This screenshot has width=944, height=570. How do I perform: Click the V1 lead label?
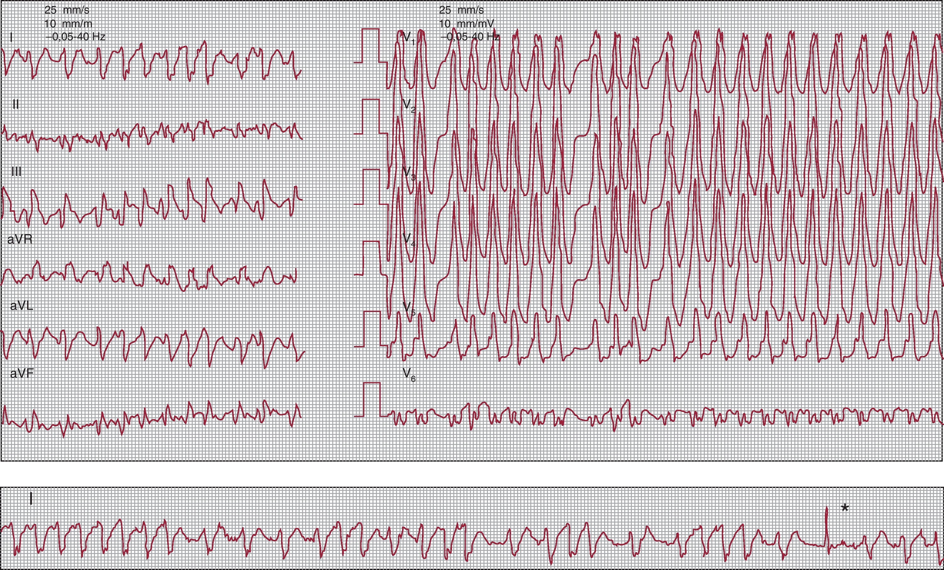coord(409,38)
